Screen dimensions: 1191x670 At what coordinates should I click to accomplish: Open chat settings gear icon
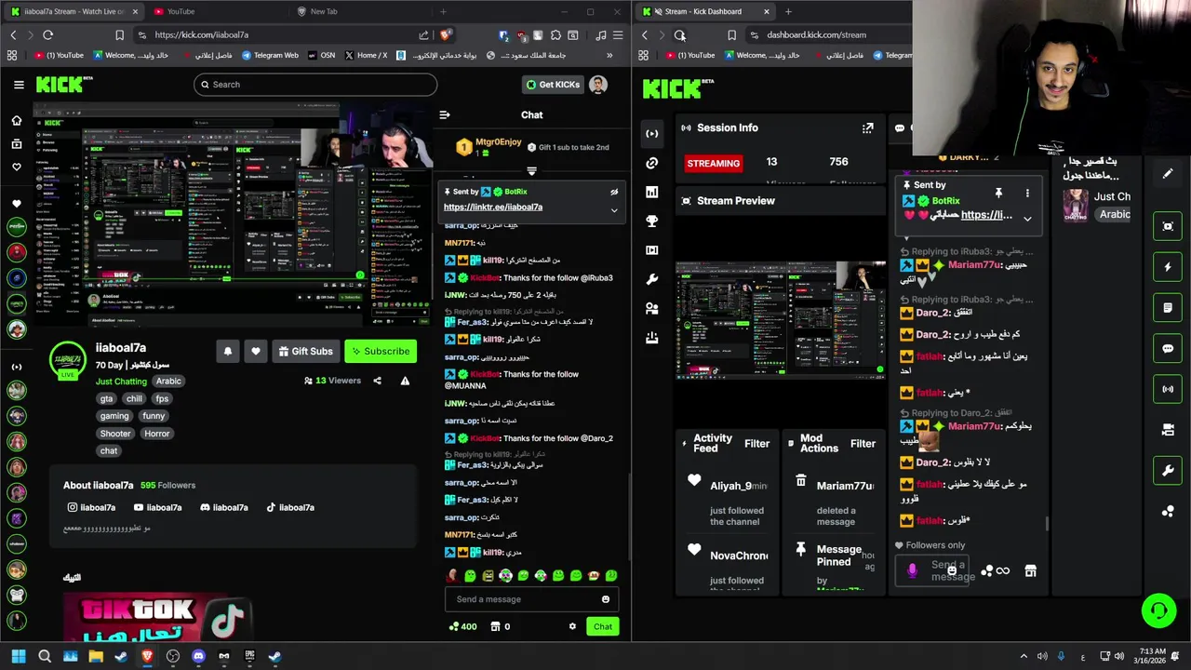(572, 626)
